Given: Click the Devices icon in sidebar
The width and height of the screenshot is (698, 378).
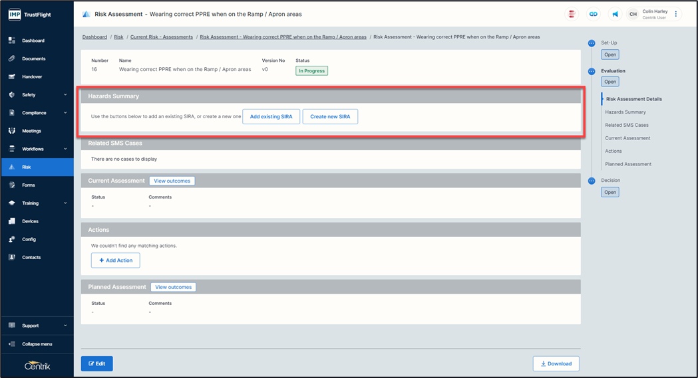Looking at the screenshot, I should 11,221.
